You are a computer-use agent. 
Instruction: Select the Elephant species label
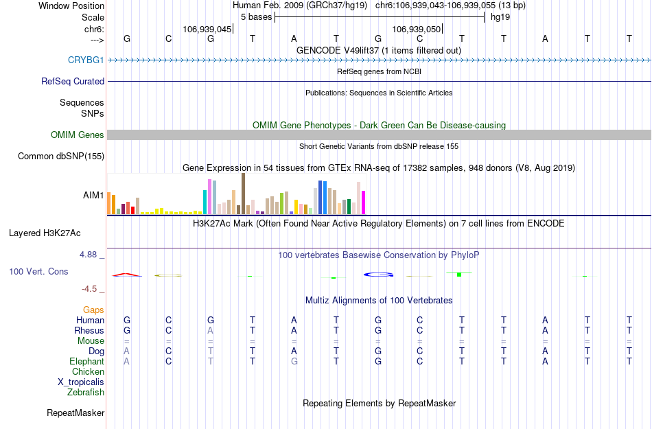point(86,361)
